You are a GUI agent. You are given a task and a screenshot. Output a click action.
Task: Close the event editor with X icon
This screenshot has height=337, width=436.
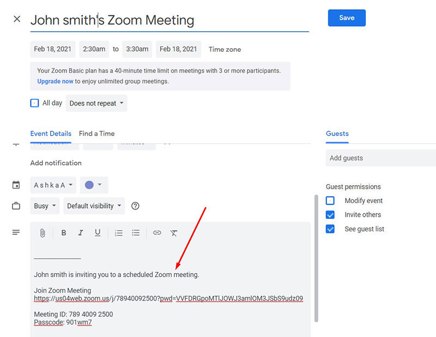pos(17,19)
